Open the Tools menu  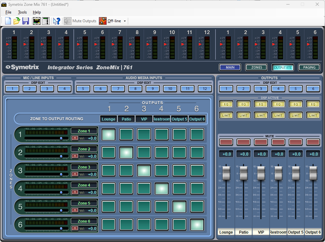pos(22,12)
